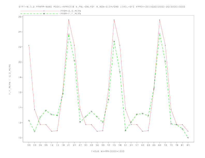Click red O.O_MEAN peak point at hour 21
Image resolution: width=205 pixels, height=158 pixels.
click(69, 20)
